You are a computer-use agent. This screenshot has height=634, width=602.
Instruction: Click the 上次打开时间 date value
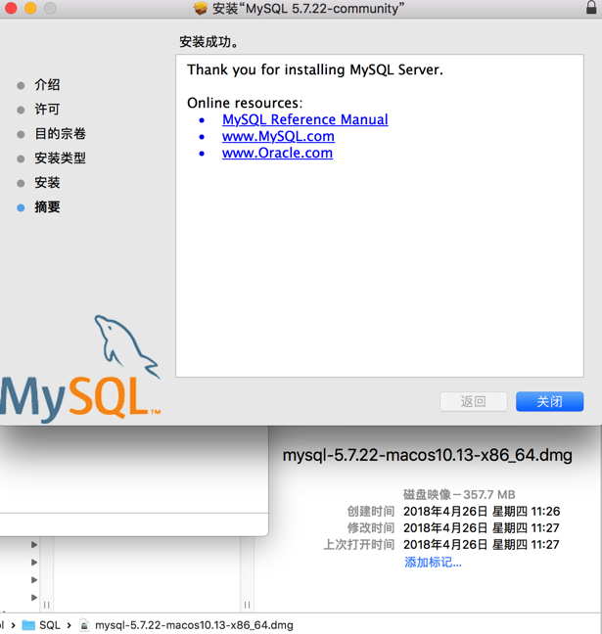[482, 545]
